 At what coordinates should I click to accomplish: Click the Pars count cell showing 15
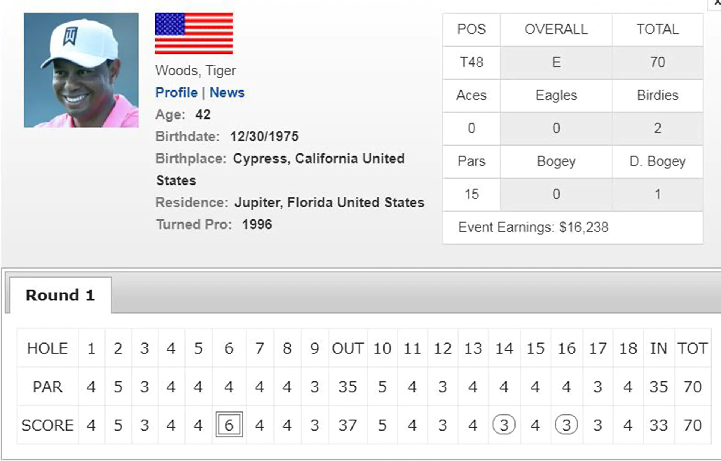(472, 194)
